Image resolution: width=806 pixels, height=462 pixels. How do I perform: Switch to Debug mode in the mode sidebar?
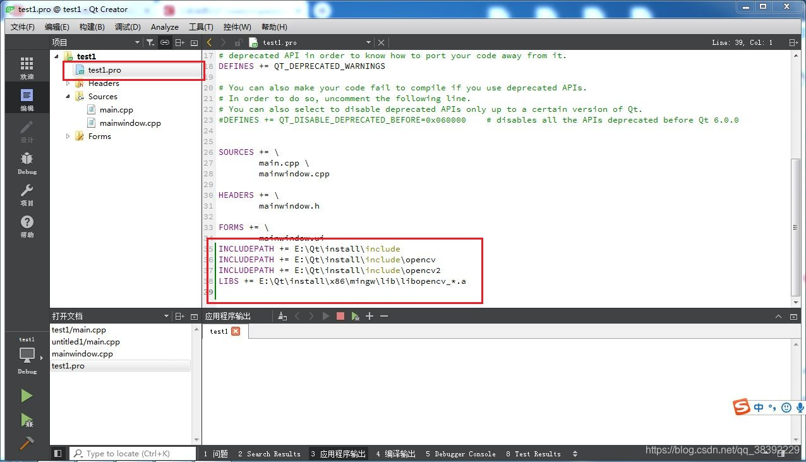[x=27, y=163]
